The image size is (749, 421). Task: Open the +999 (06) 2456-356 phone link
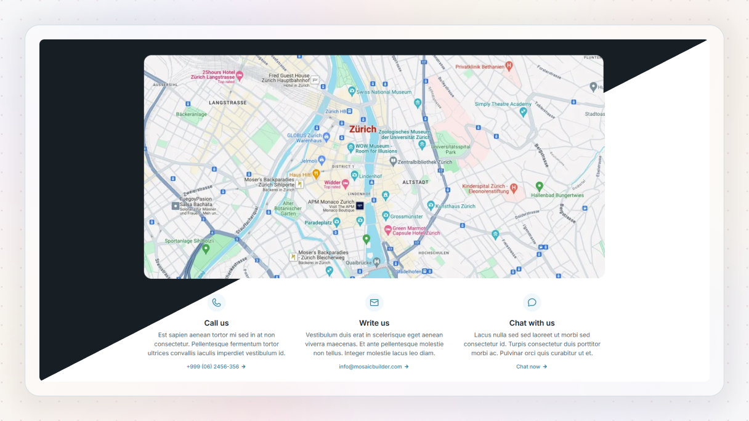click(216, 366)
